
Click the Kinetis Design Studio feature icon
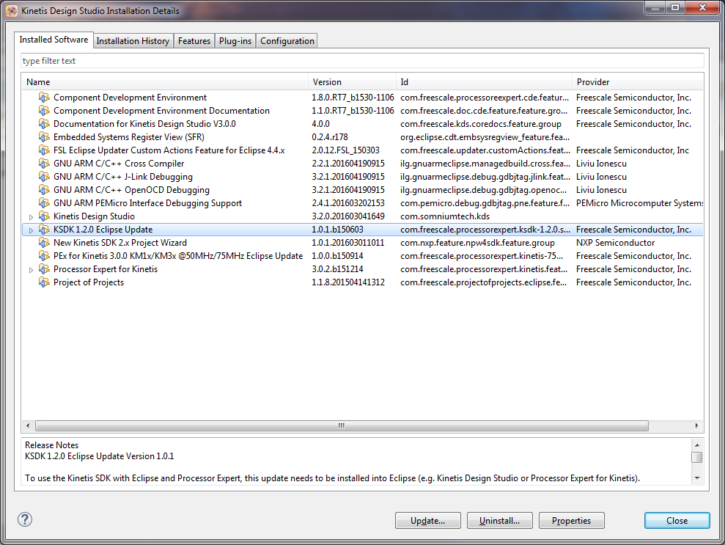pyautogui.click(x=44, y=216)
